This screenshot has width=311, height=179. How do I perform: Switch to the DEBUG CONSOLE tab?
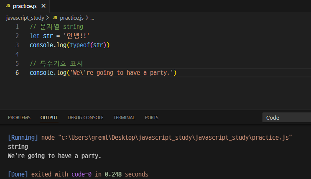point(86,118)
